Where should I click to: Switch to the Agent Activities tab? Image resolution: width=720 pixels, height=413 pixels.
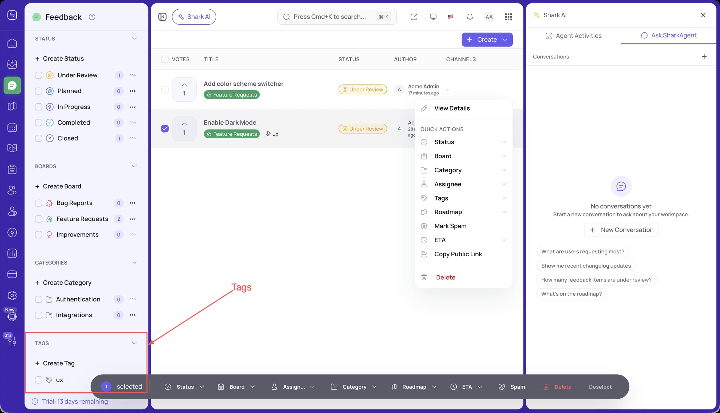[x=573, y=36]
